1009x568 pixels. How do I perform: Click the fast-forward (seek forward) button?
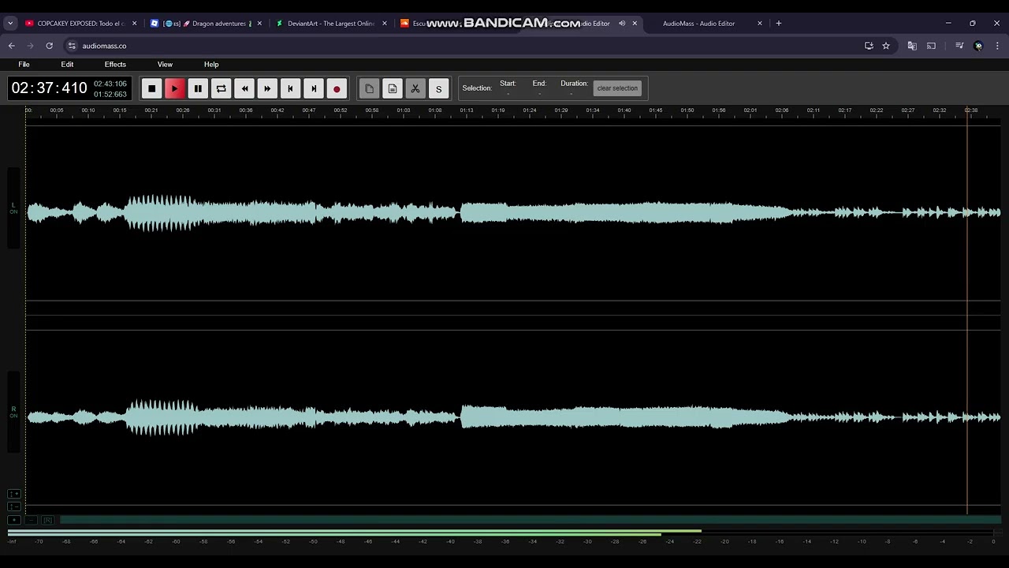pyautogui.click(x=267, y=88)
